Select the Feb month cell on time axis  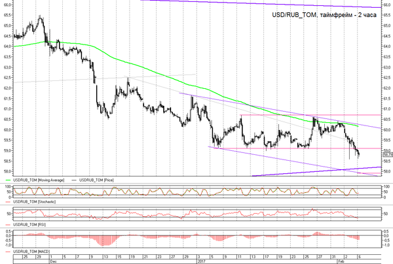coord(341,261)
